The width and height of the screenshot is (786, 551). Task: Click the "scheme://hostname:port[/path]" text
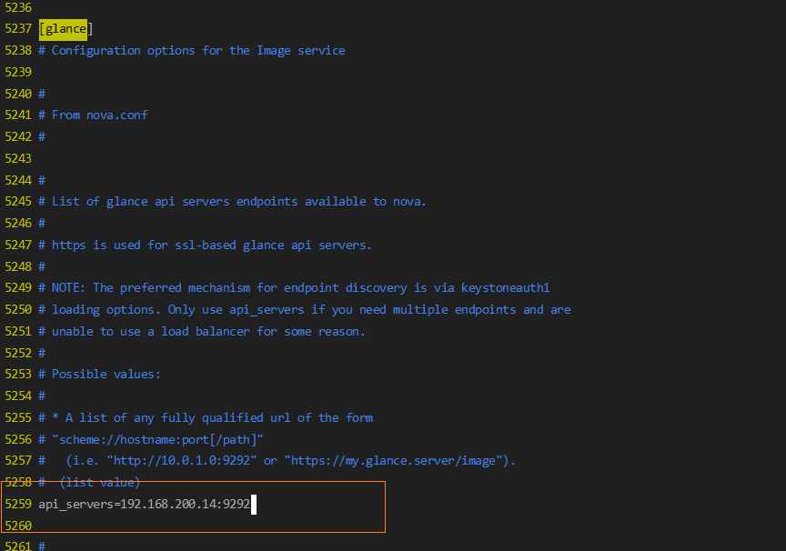(157, 438)
